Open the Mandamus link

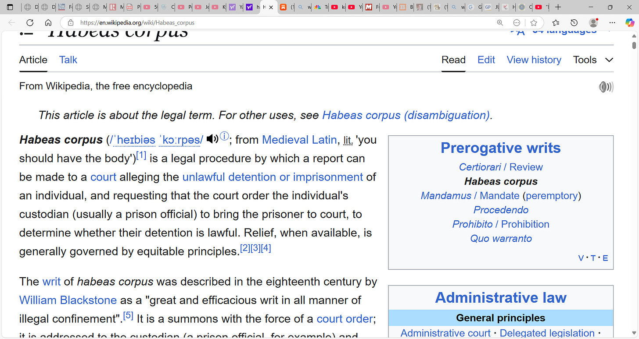pyautogui.click(x=446, y=195)
